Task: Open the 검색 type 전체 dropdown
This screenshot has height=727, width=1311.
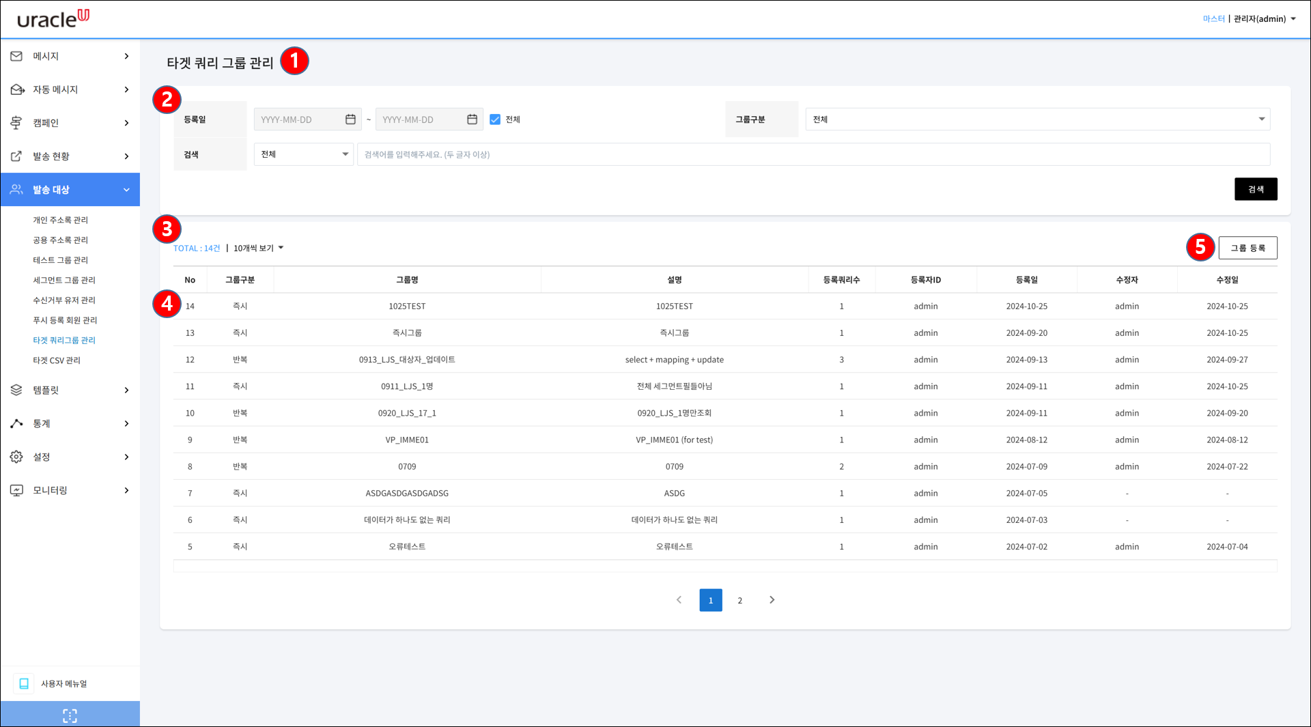Action: (303, 154)
